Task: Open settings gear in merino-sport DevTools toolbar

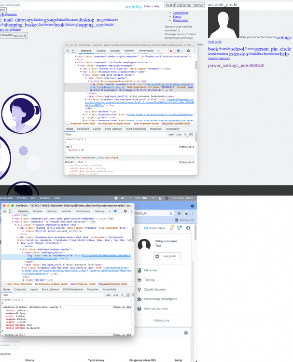Action: [x=188, y=51]
